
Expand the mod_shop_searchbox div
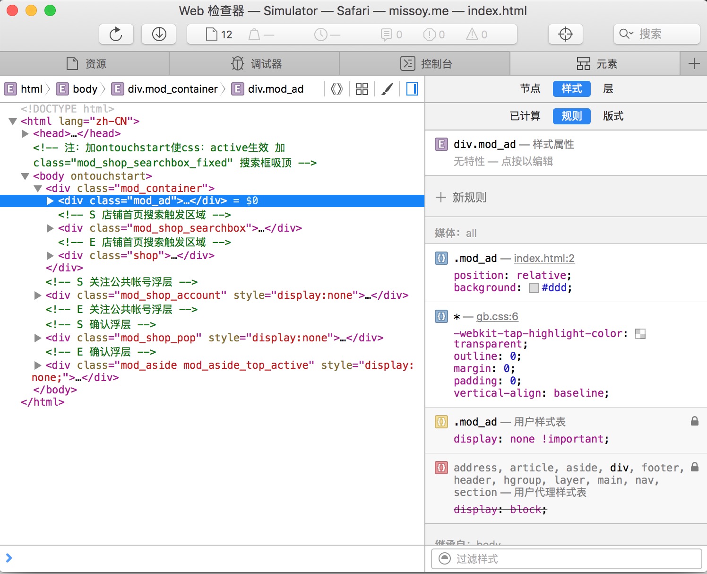[50, 228]
